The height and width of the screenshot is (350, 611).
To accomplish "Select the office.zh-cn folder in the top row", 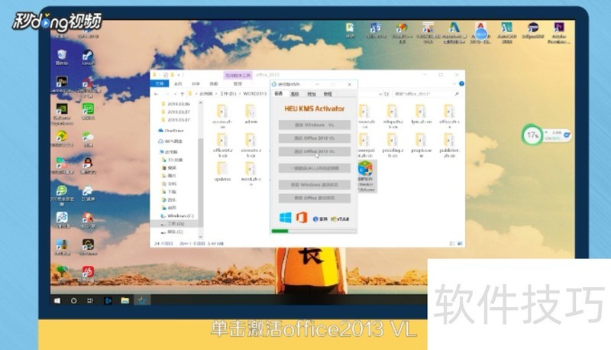I will (449, 116).
